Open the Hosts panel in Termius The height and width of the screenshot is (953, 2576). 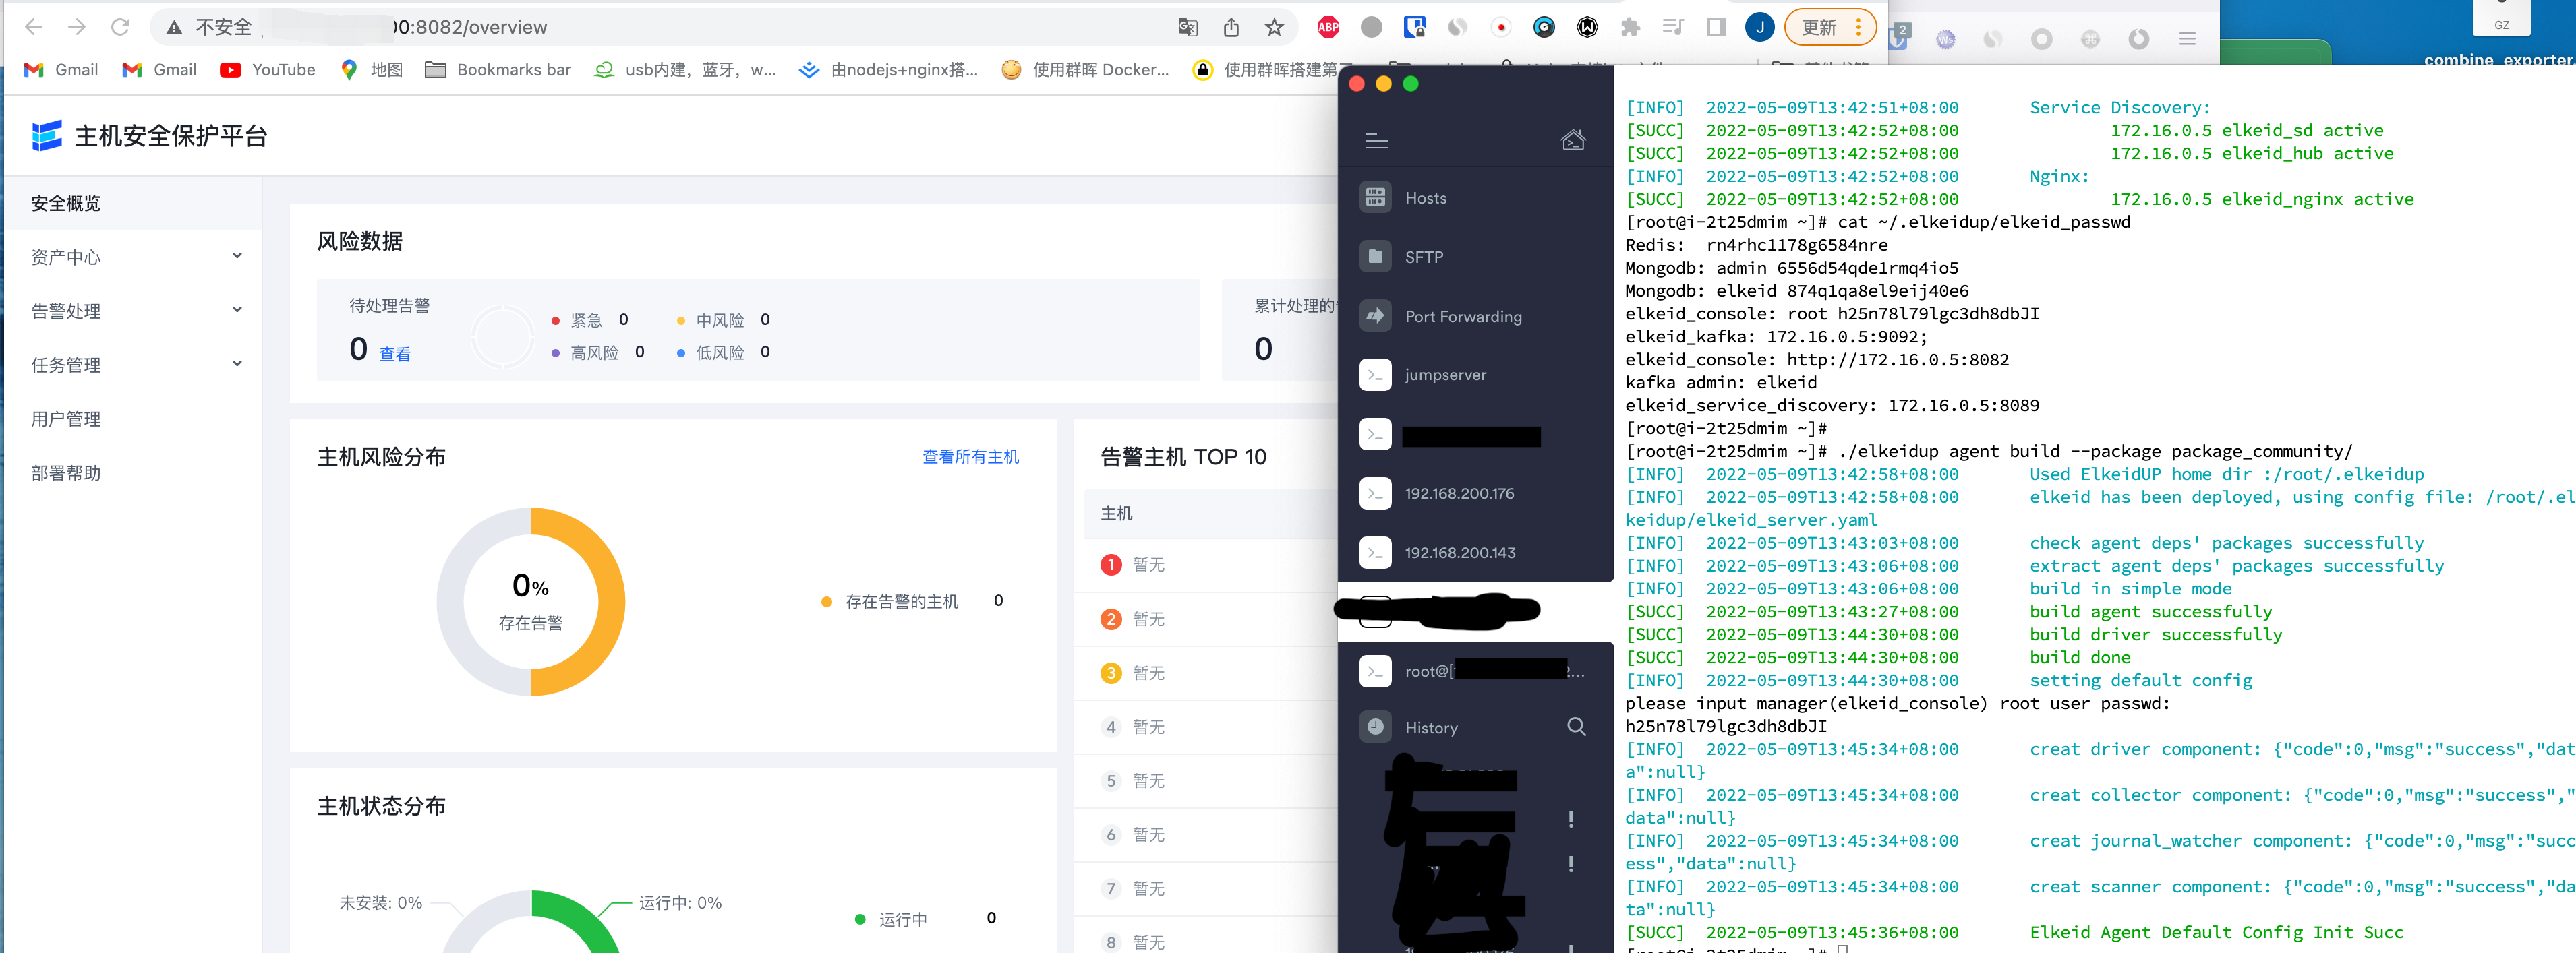tap(1424, 197)
